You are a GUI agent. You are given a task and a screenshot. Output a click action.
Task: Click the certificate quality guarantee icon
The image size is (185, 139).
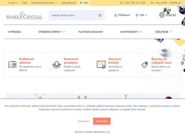[101, 64]
